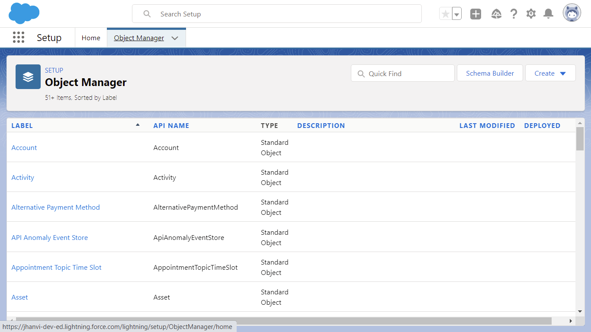Switch to the Home tab

(x=91, y=38)
